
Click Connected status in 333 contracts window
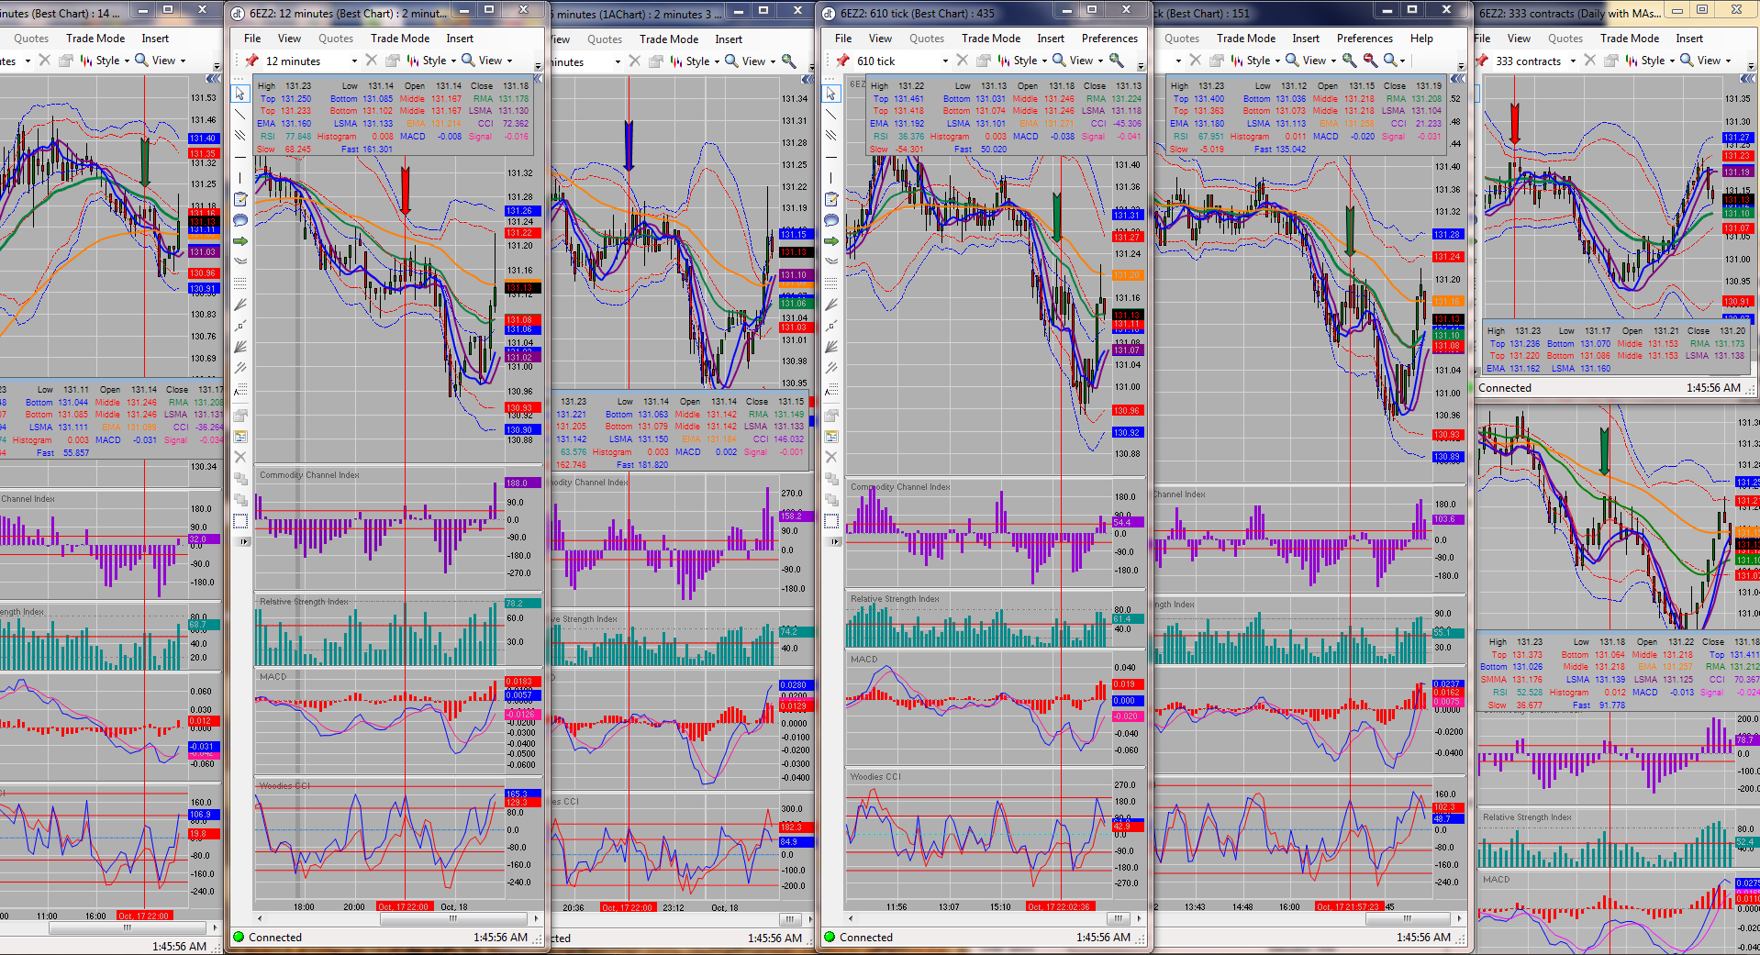[x=1505, y=388]
